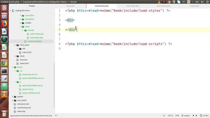Image resolution: width=210 pixels, height=118 pixels.
Task: Click the Chrome tray indicator icon
Action: 169,2
